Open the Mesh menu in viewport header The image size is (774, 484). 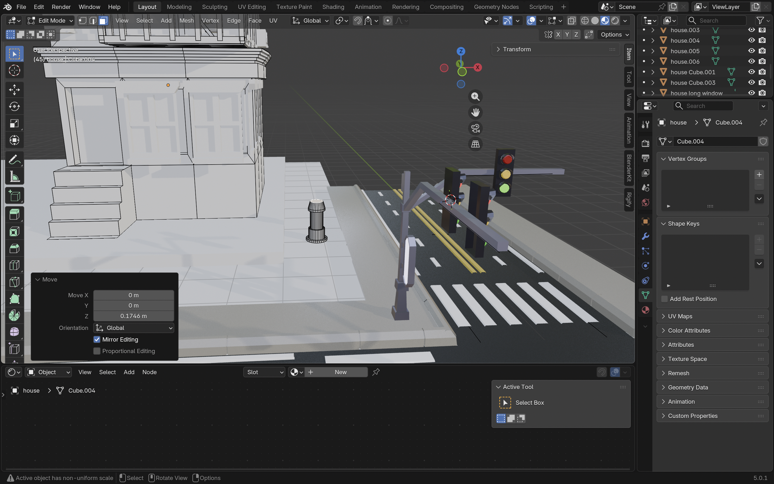coord(187,21)
